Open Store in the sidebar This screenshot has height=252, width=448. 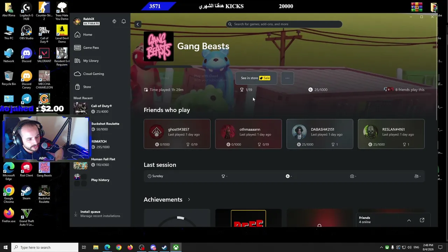100,87
